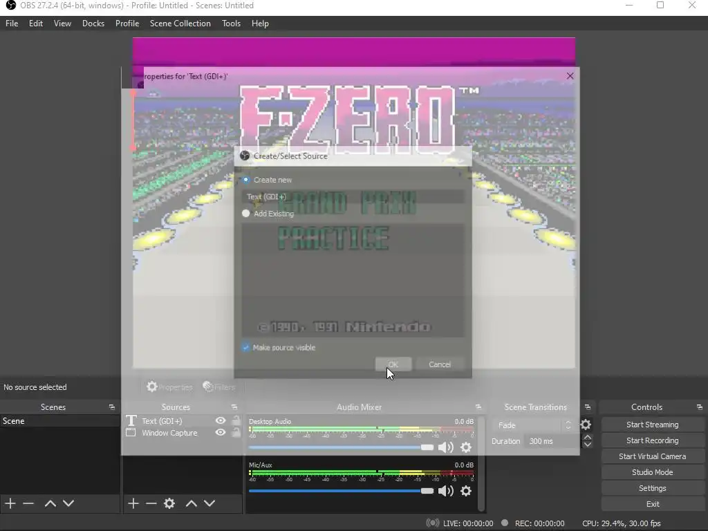Hide the Window Capture source with eye icon

(x=221, y=433)
